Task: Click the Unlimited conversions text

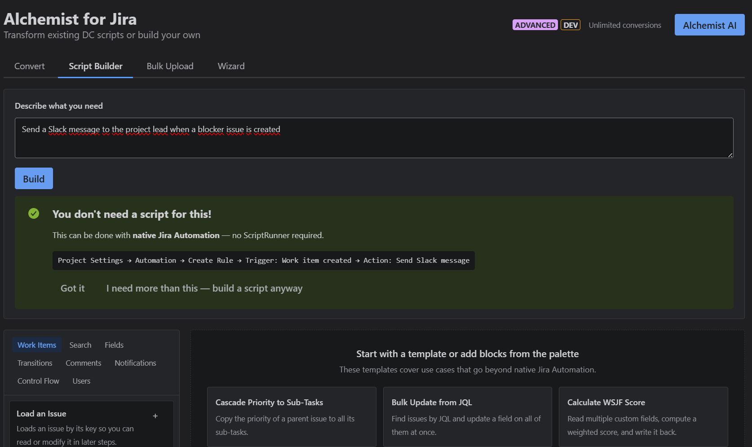Action: click(625, 25)
